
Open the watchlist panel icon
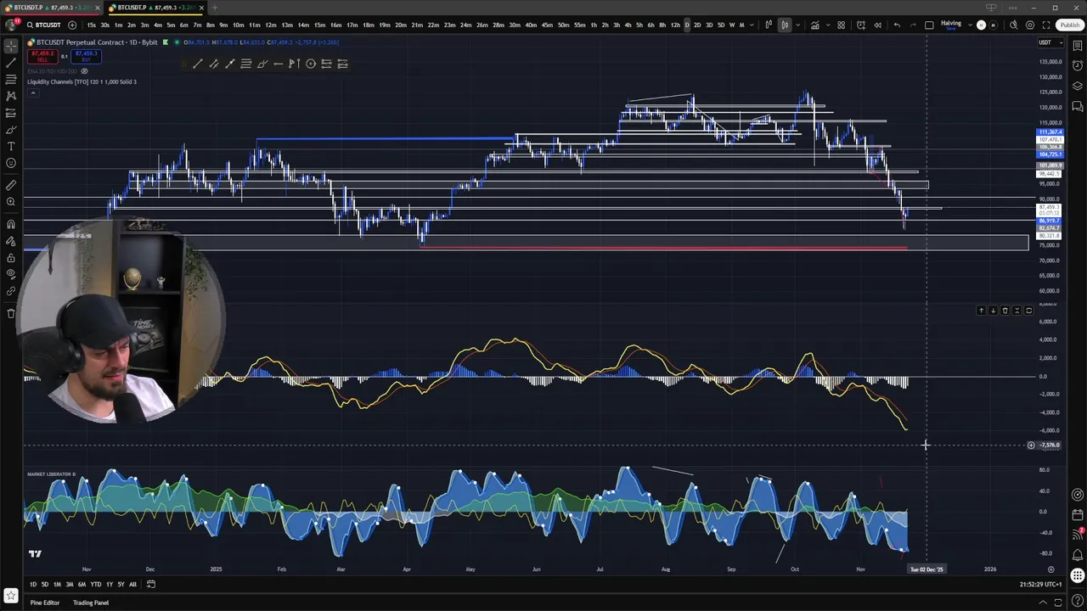tap(1078, 46)
